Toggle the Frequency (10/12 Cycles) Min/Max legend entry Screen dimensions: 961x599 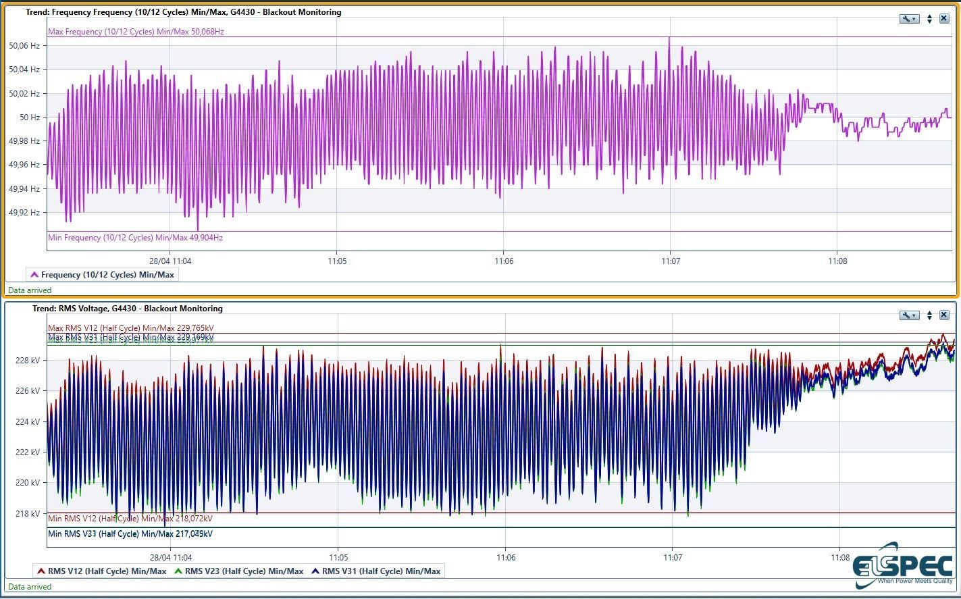coord(107,275)
